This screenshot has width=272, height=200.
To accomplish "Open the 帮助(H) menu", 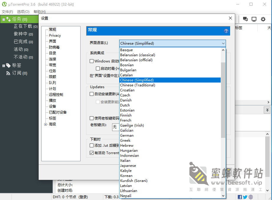I will (x=40, y=12).
